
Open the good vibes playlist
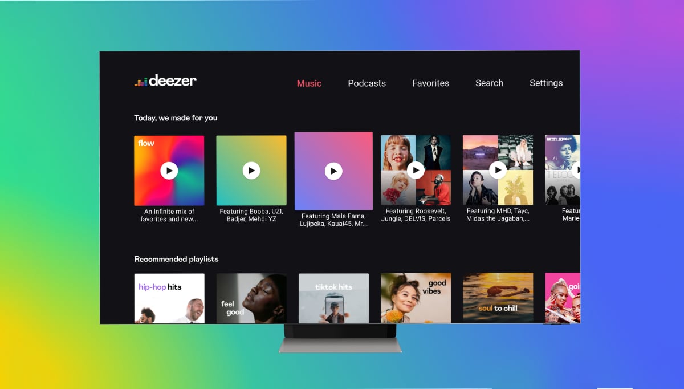416,298
